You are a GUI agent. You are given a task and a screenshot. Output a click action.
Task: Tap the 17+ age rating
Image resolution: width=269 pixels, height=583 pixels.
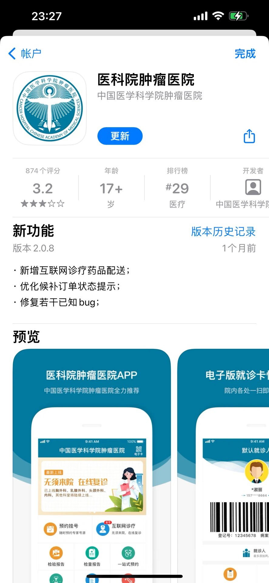point(111,189)
